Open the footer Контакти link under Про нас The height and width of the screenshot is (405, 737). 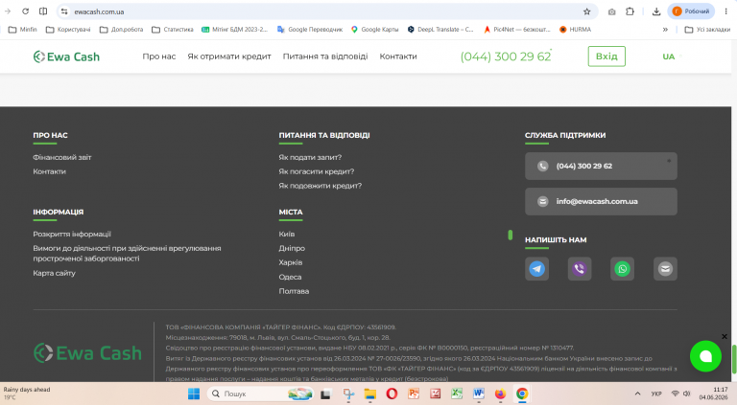pos(49,171)
